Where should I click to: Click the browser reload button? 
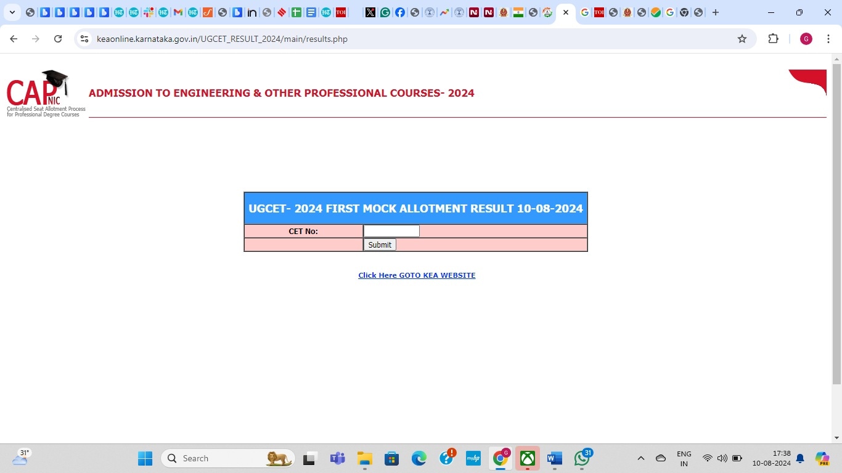point(58,39)
